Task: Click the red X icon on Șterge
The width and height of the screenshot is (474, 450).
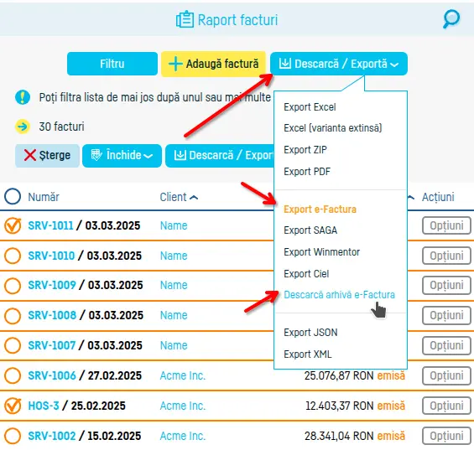Action: [30, 155]
